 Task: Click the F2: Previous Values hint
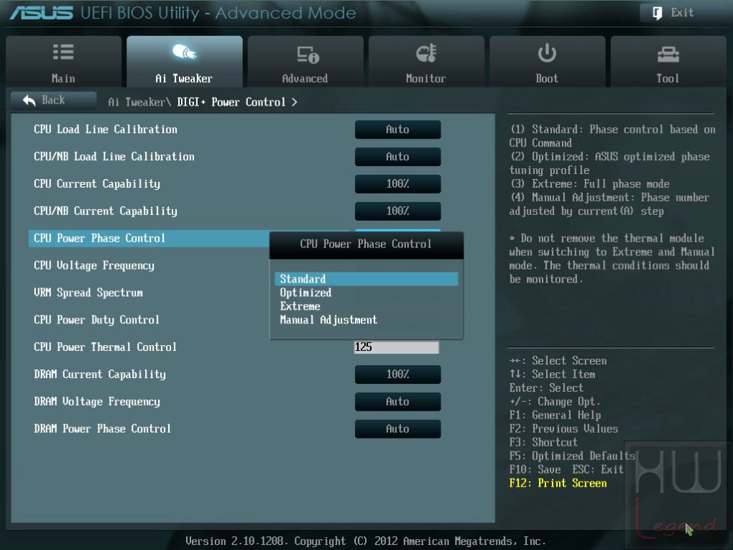point(564,429)
